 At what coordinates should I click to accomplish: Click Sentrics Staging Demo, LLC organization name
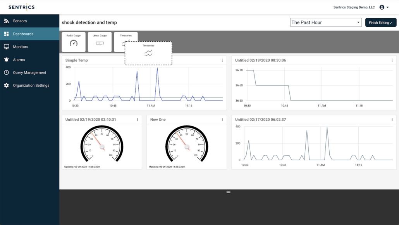click(354, 7)
